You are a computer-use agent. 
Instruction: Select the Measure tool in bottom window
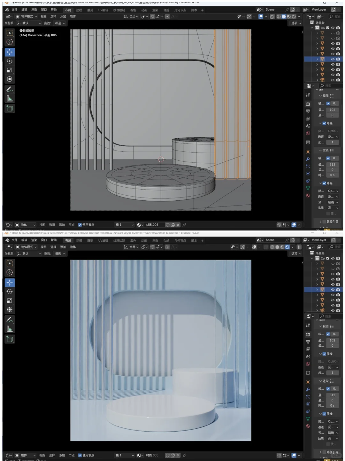tap(10, 329)
